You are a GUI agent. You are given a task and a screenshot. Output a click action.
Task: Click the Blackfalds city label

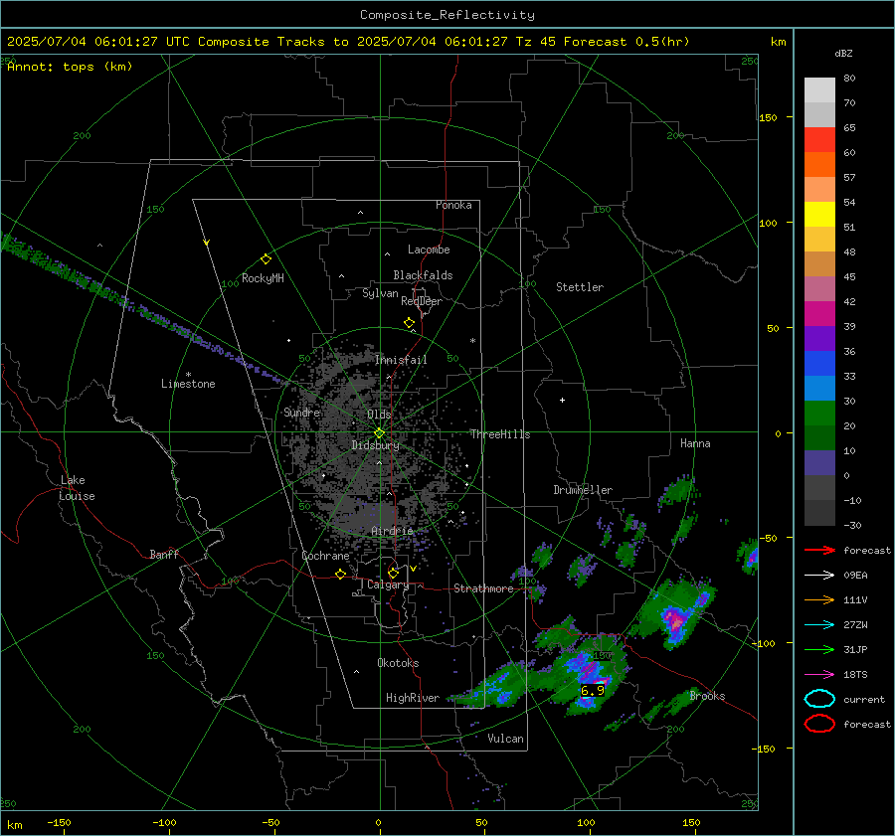pos(423,275)
